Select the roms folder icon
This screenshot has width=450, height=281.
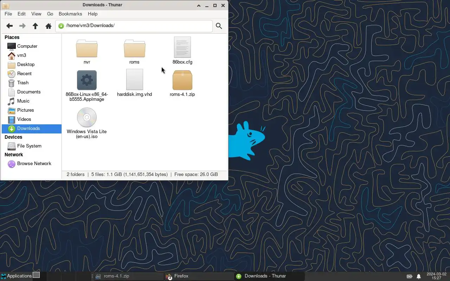[x=135, y=48]
